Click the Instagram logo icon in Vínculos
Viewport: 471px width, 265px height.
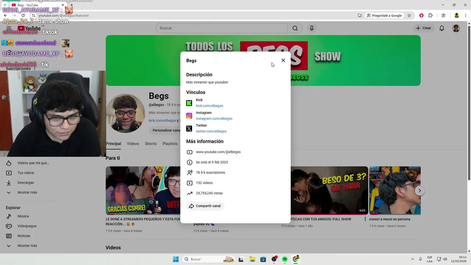pyautogui.click(x=189, y=116)
